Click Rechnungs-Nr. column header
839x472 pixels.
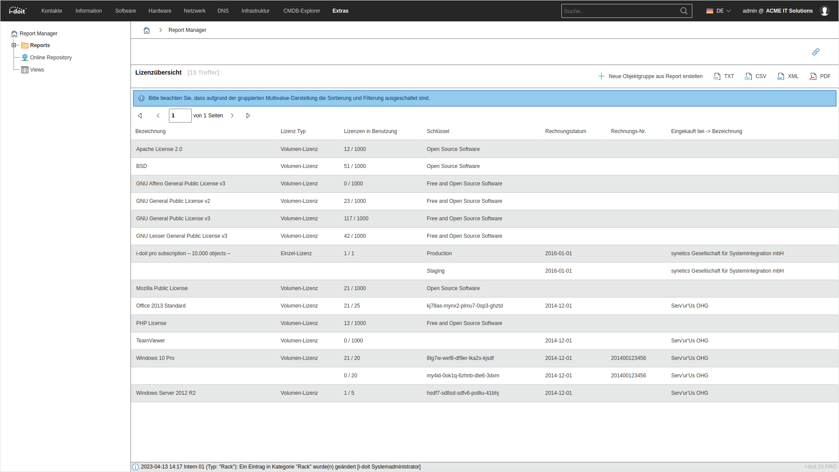[x=628, y=131]
